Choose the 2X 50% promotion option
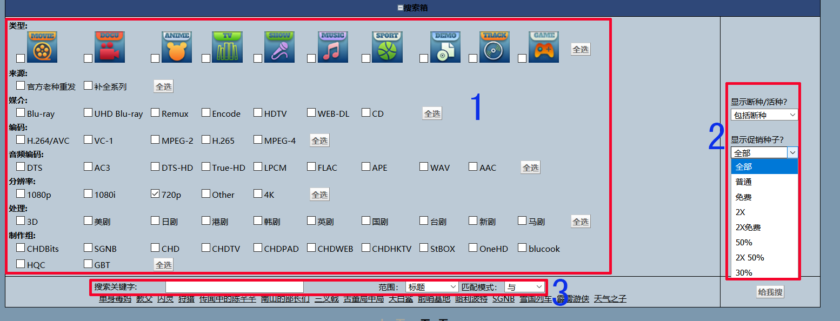The image size is (840, 321). pos(764,257)
